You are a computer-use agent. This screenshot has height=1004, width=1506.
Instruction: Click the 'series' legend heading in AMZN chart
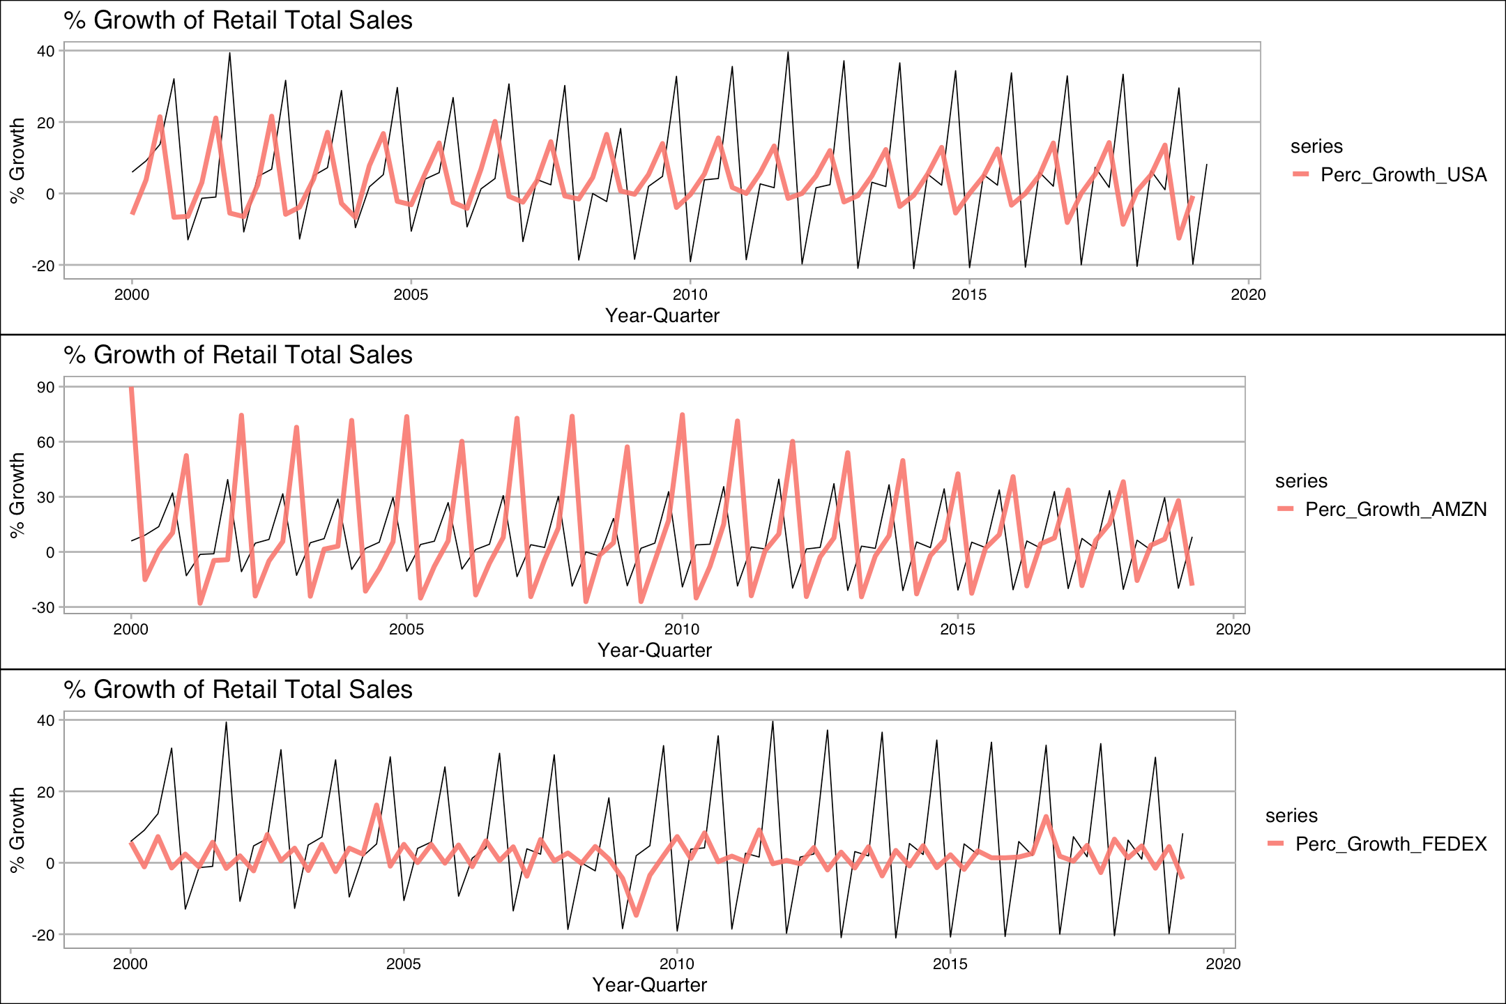tap(1301, 481)
